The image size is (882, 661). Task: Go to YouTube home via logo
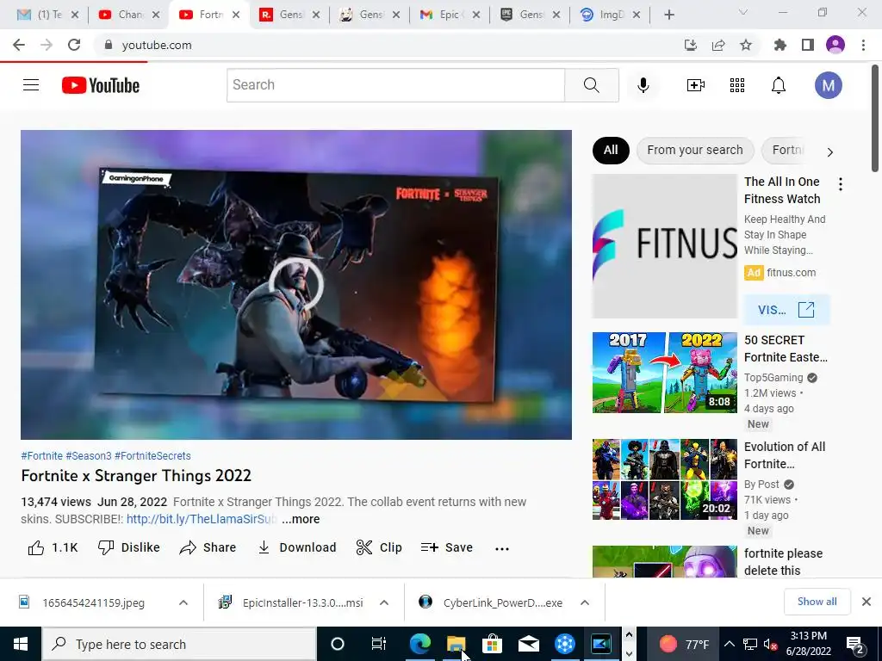pyautogui.click(x=101, y=85)
